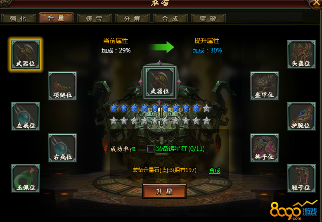Select the 裤子位 pants slot
This screenshot has width=322, height=222.
pos(265,148)
